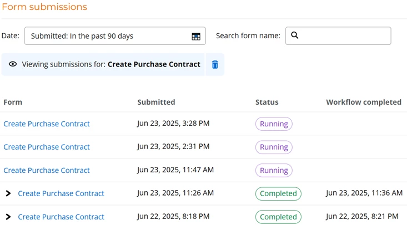Click the Workflow completed column header
This screenshot has width=407, height=225.
[x=364, y=102]
